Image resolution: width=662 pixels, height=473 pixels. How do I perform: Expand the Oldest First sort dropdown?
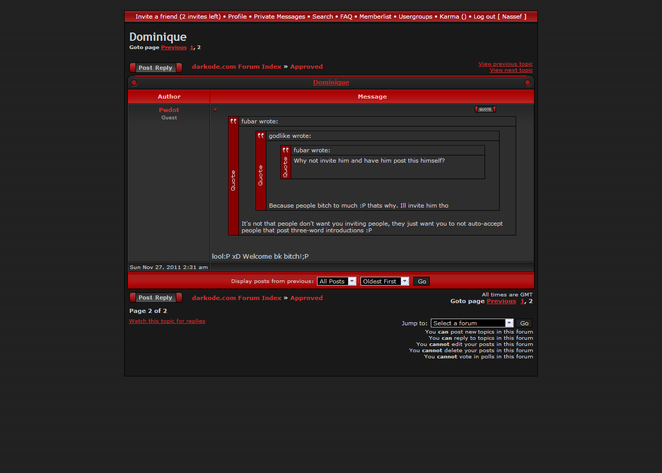pos(384,281)
